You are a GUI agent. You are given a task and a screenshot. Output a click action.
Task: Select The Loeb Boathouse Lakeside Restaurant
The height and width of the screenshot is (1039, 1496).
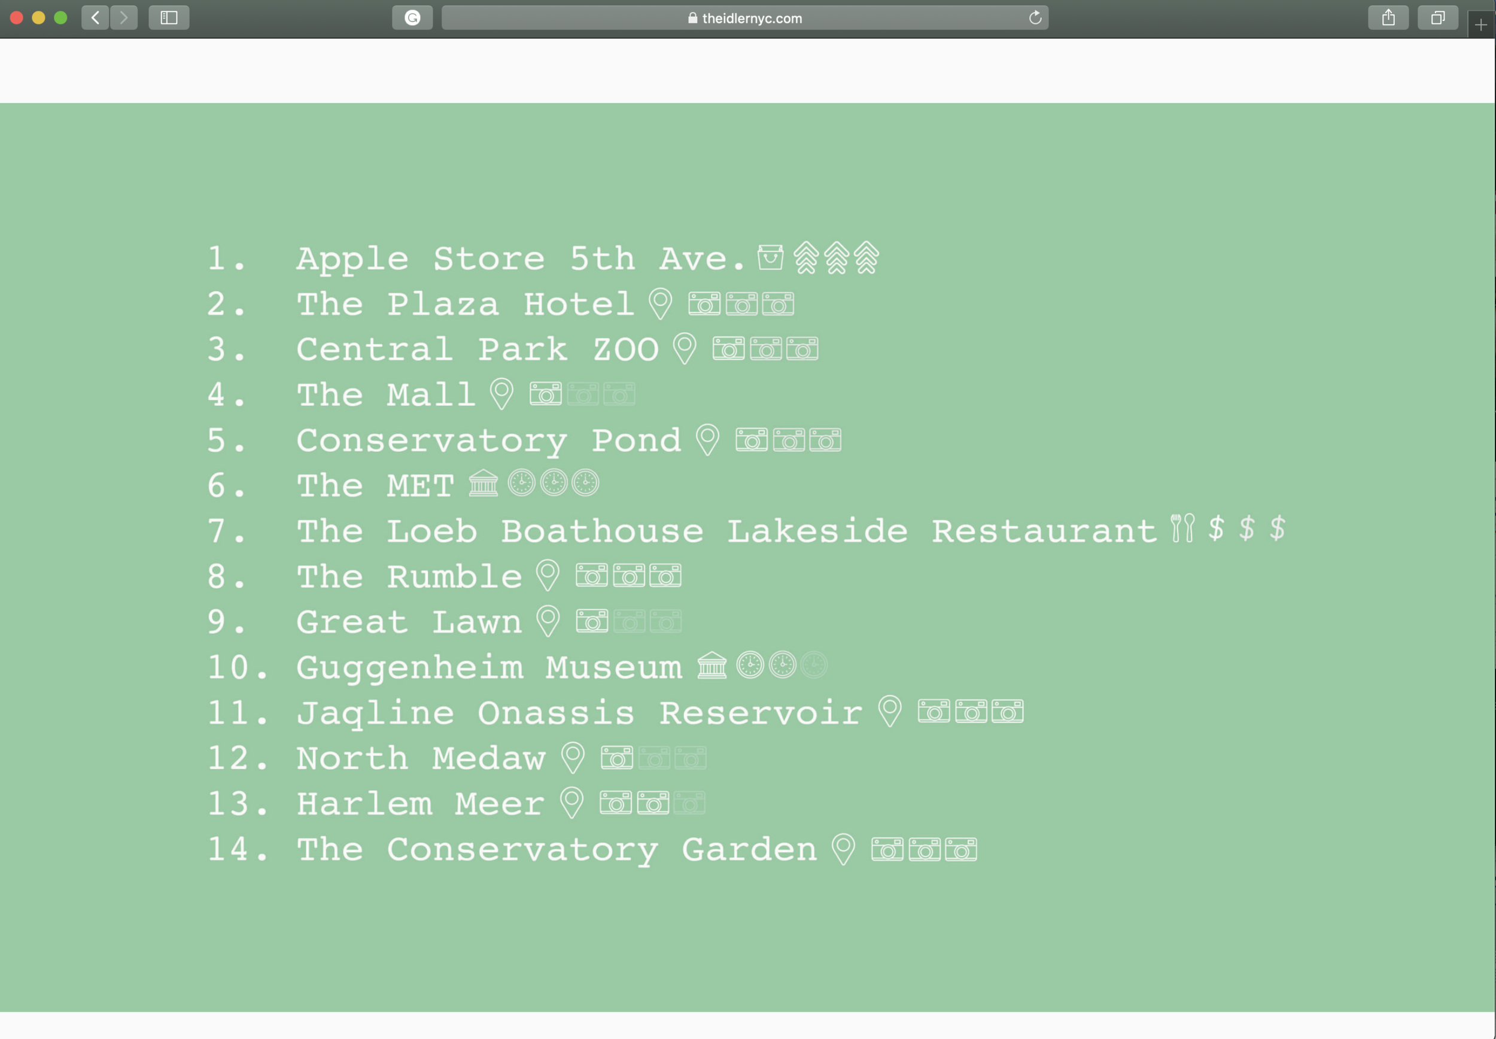(x=726, y=531)
